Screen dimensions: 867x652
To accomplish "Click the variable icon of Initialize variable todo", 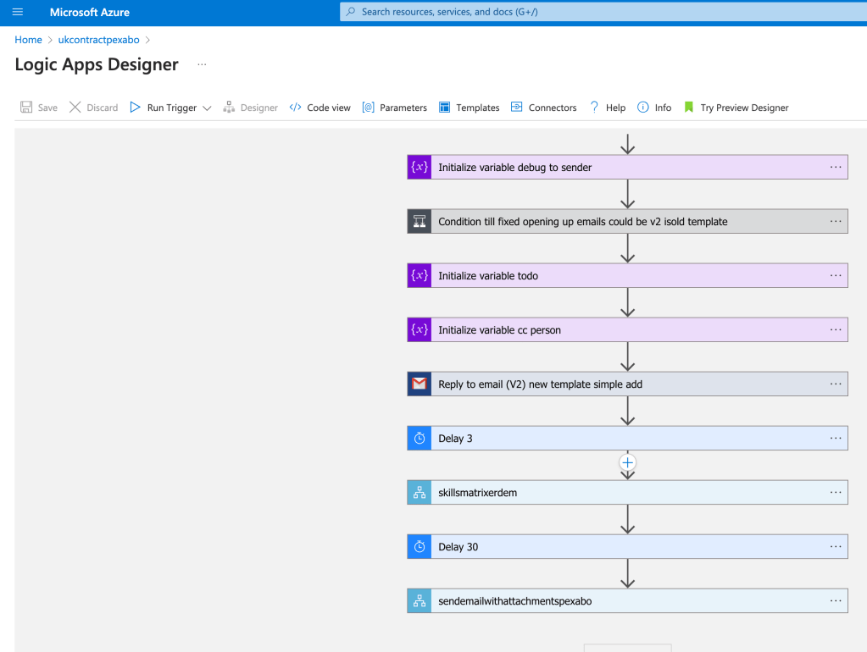I will point(420,276).
